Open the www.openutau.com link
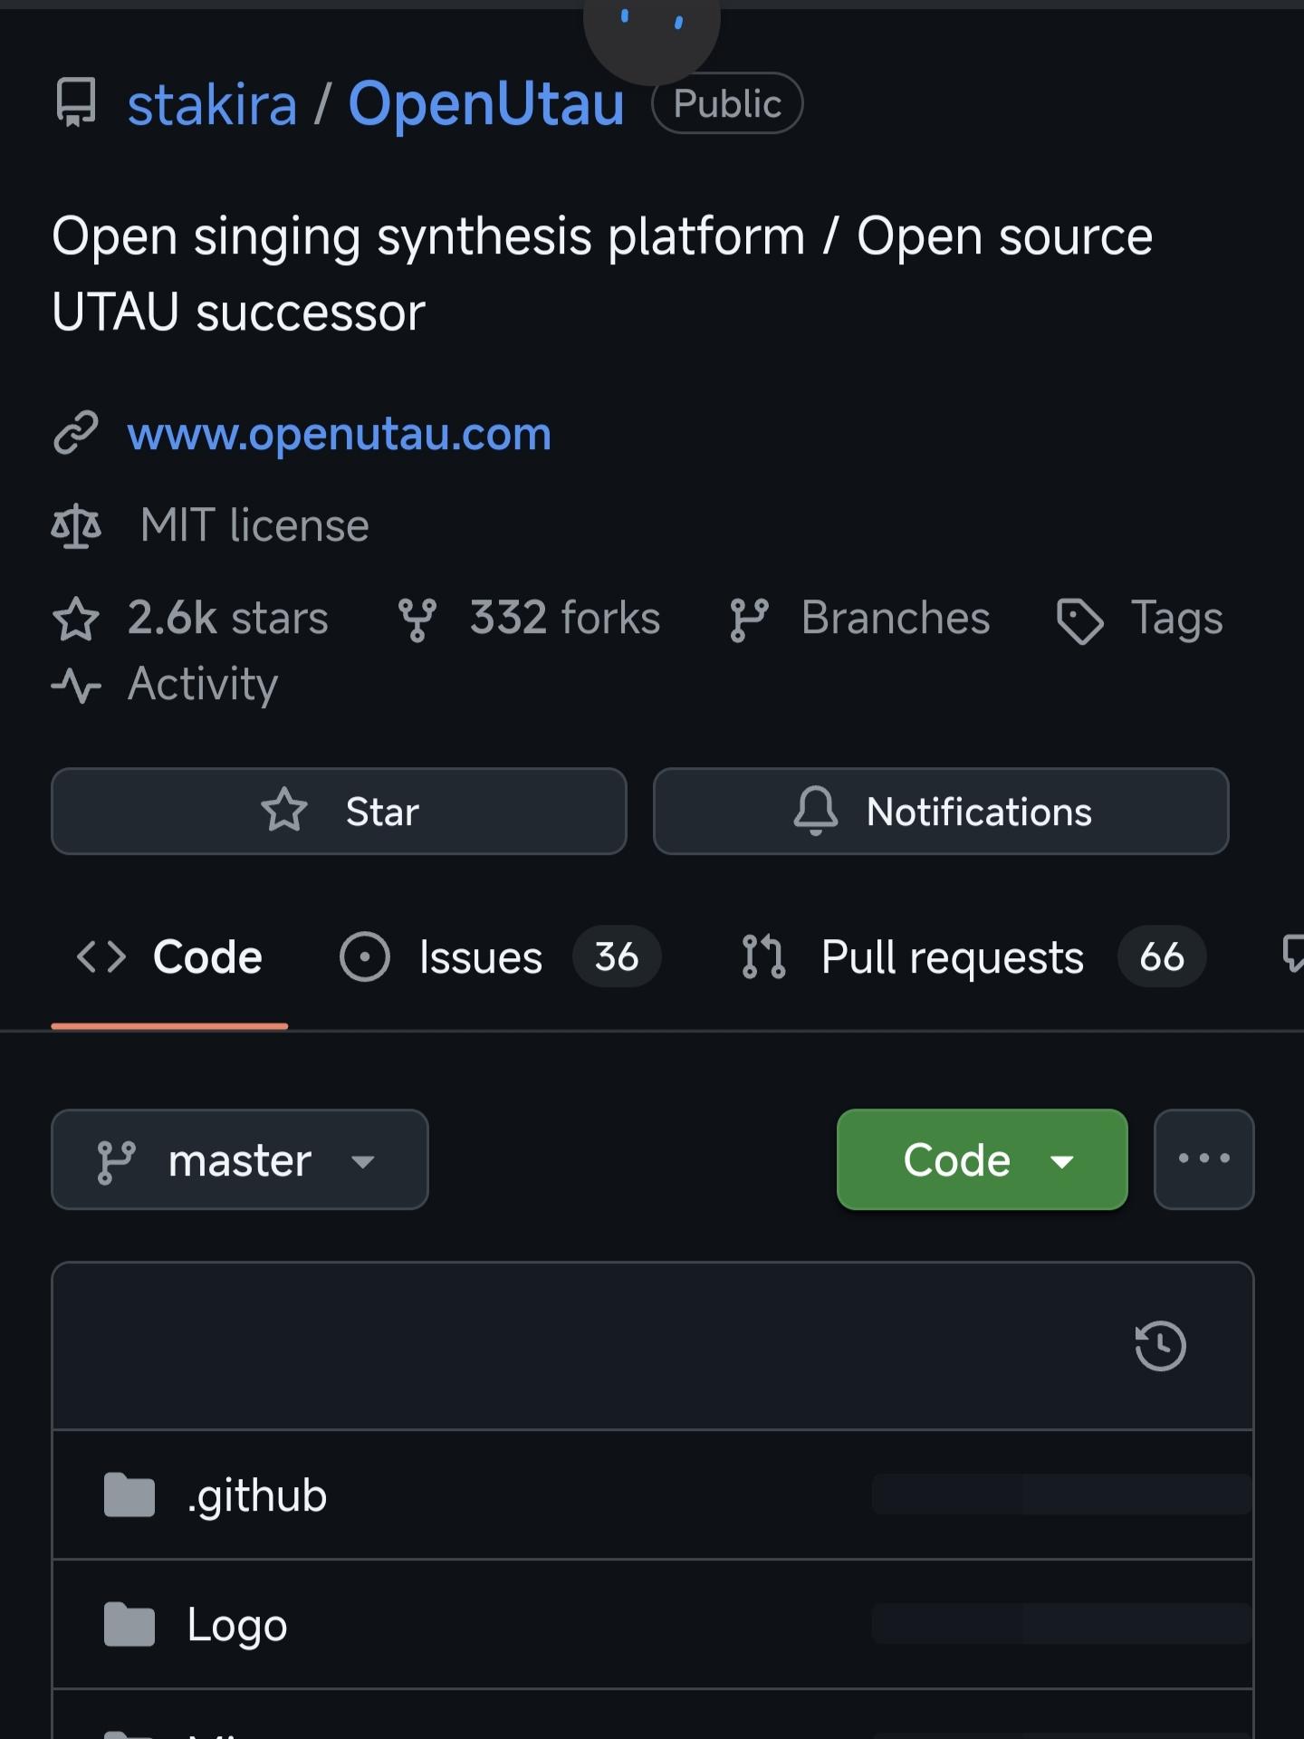 coord(338,434)
